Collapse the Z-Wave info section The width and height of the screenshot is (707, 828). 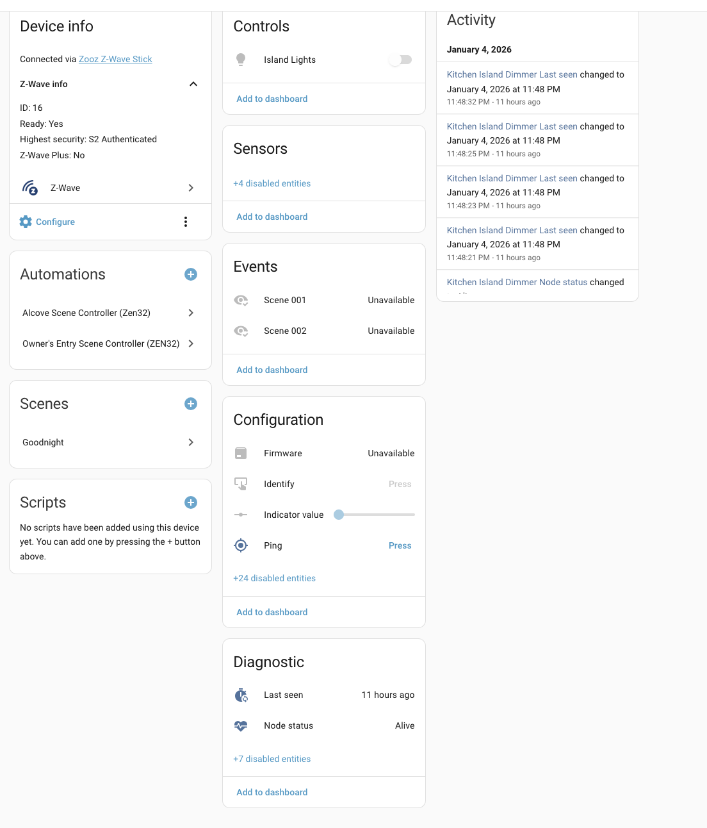tap(193, 84)
